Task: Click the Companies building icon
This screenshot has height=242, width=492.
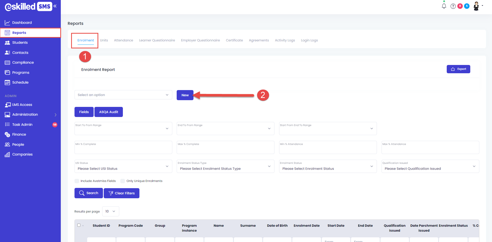Action: 7,155
